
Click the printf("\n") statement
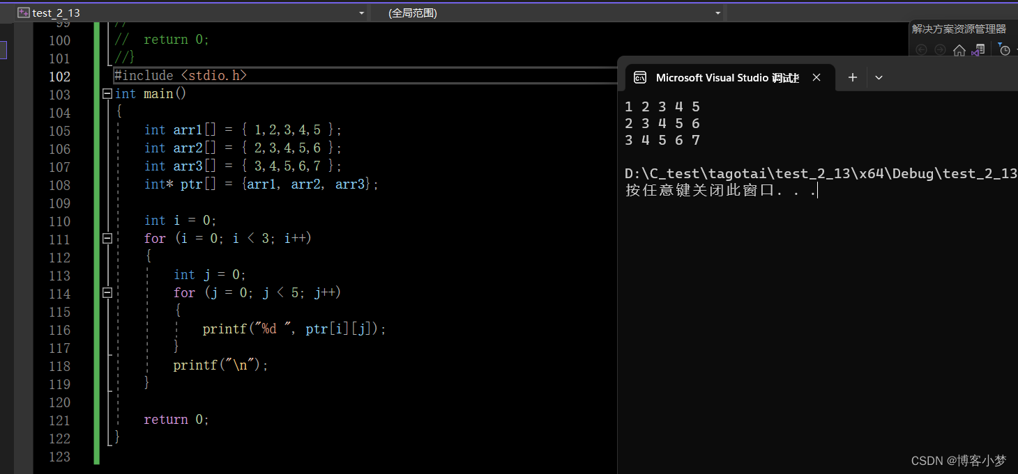(x=221, y=365)
